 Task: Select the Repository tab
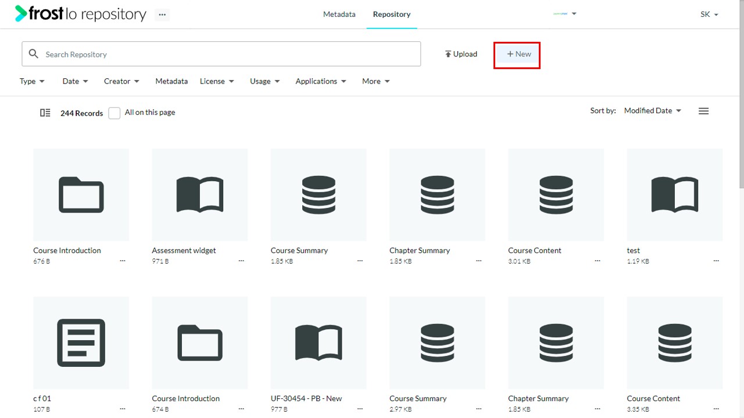coord(392,14)
